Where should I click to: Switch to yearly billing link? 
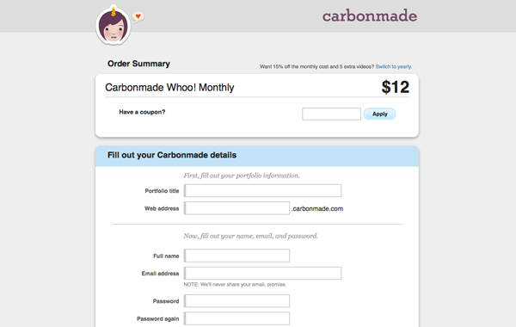click(394, 66)
